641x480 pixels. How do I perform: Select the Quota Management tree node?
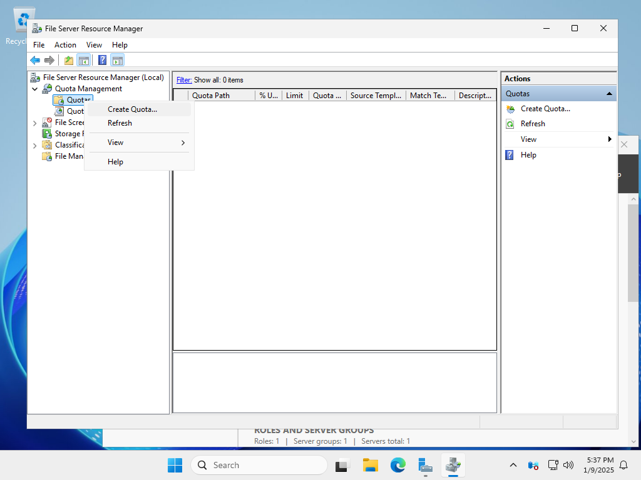[x=88, y=89]
